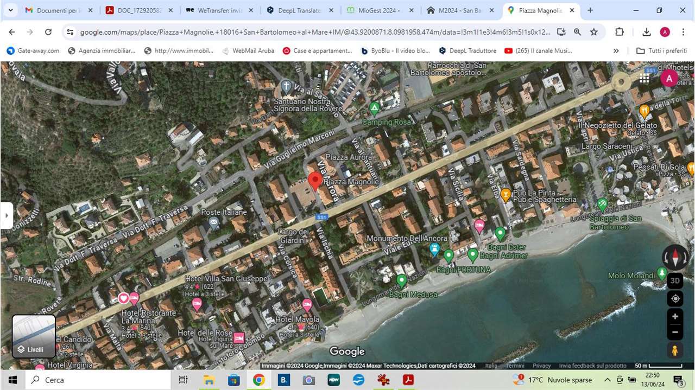Image resolution: width=695 pixels, height=390 pixels.
Task: Open the Gate-away.com bookmark
Action: click(x=33, y=50)
